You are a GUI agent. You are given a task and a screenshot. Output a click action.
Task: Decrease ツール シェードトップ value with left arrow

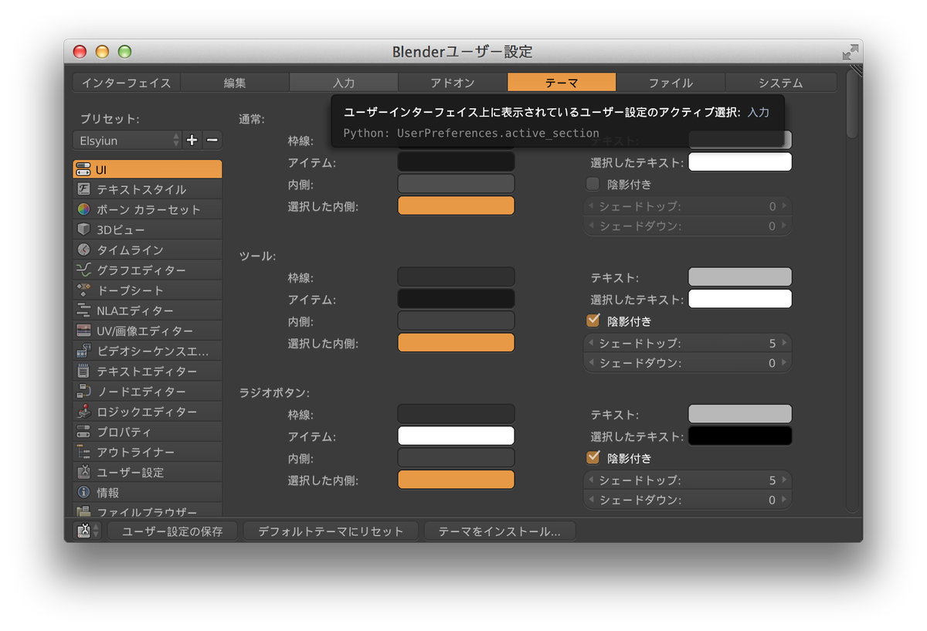[x=592, y=343]
